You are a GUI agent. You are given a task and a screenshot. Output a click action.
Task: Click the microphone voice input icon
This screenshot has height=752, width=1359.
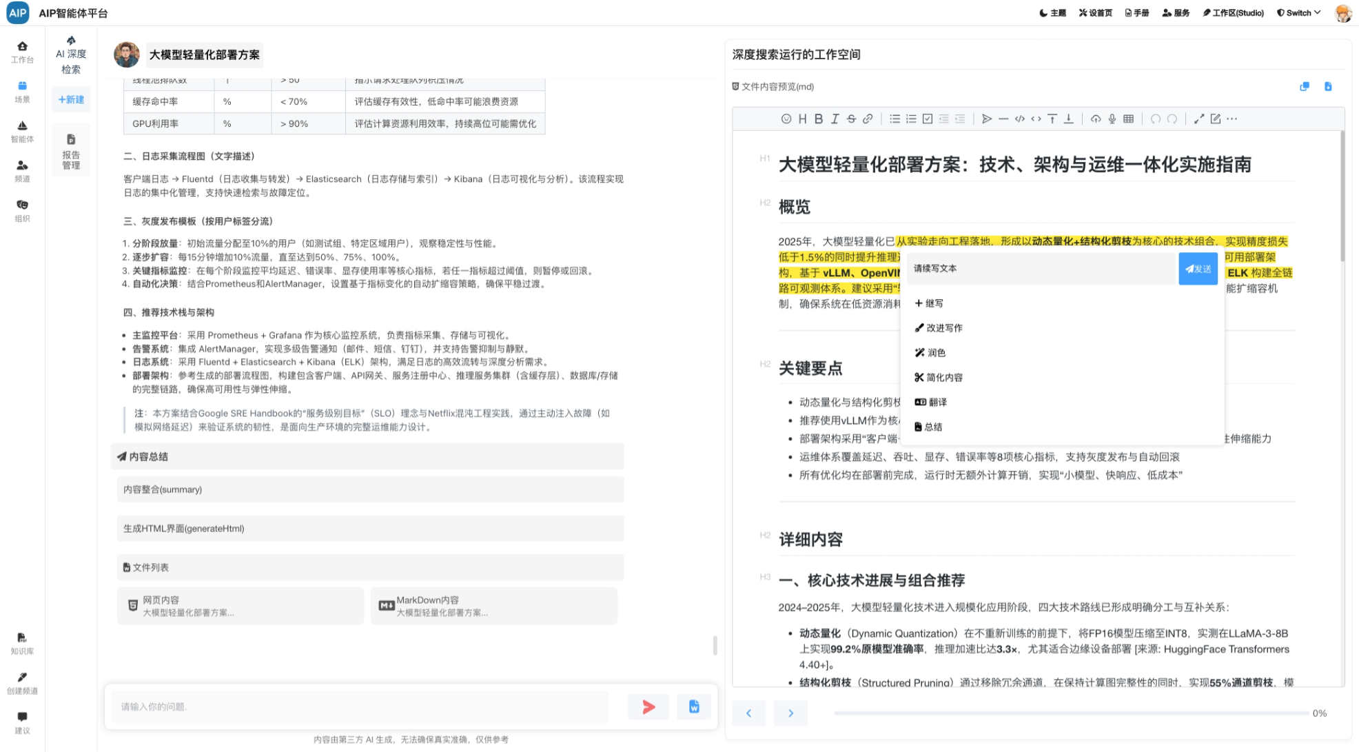click(1112, 119)
